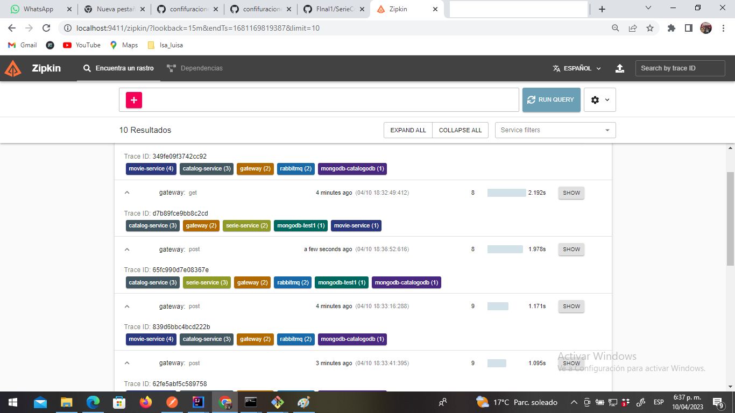Click the upload trace icon in the header
This screenshot has height=413, width=735.
click(x=619, y=68)
